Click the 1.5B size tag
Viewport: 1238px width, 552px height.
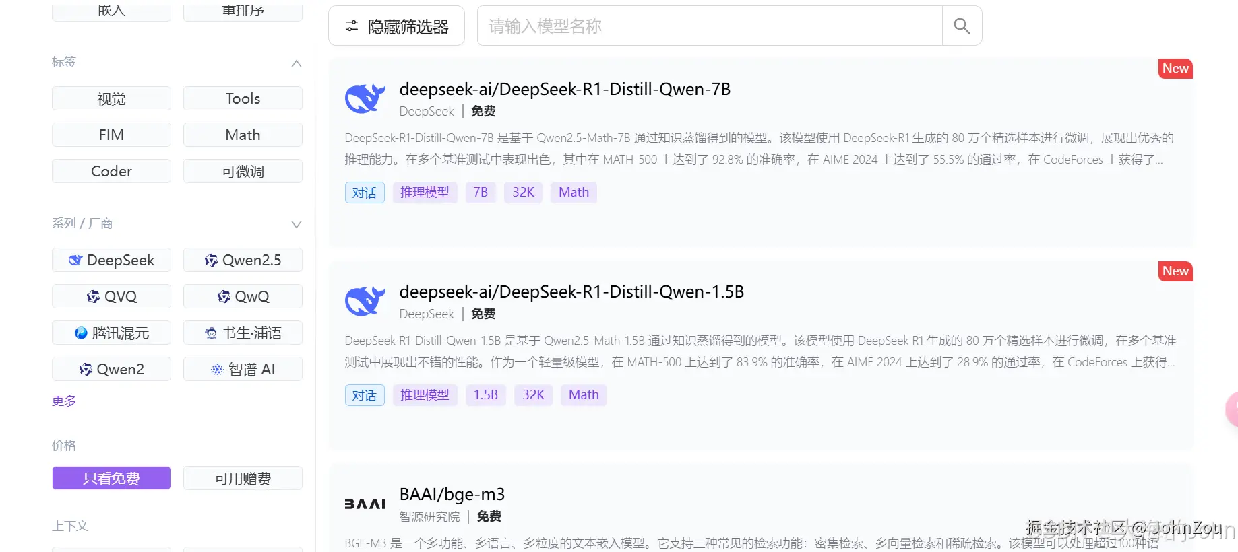pyautogui.click(x=485, y=395)
